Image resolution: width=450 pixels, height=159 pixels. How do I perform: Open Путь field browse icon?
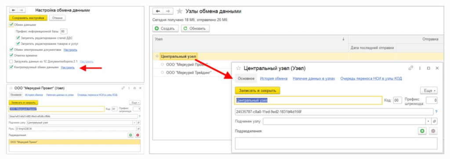click(x=138, y=129)
